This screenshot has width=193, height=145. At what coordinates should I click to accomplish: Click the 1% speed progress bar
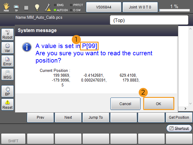pos(174,10)
